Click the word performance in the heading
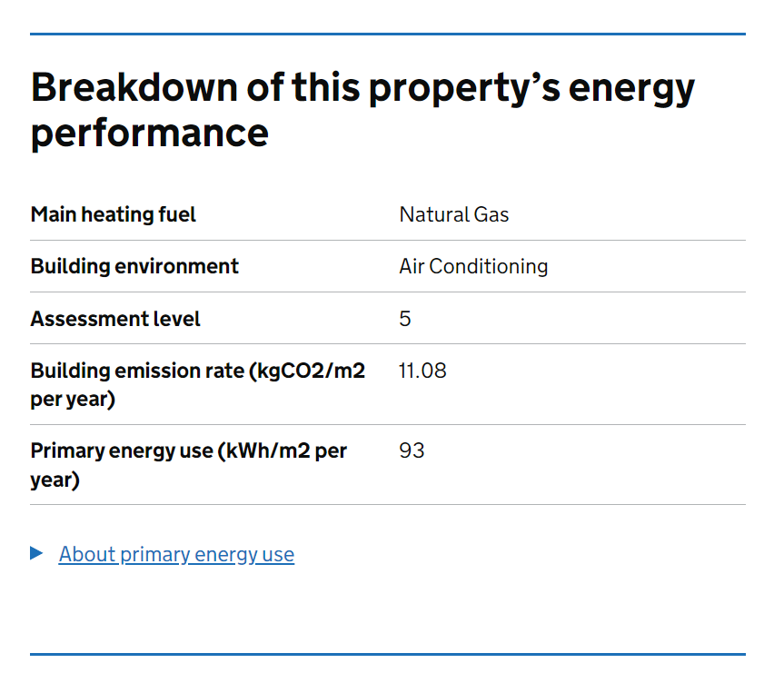This screenshot has width=774, height=673. [149, 134]
